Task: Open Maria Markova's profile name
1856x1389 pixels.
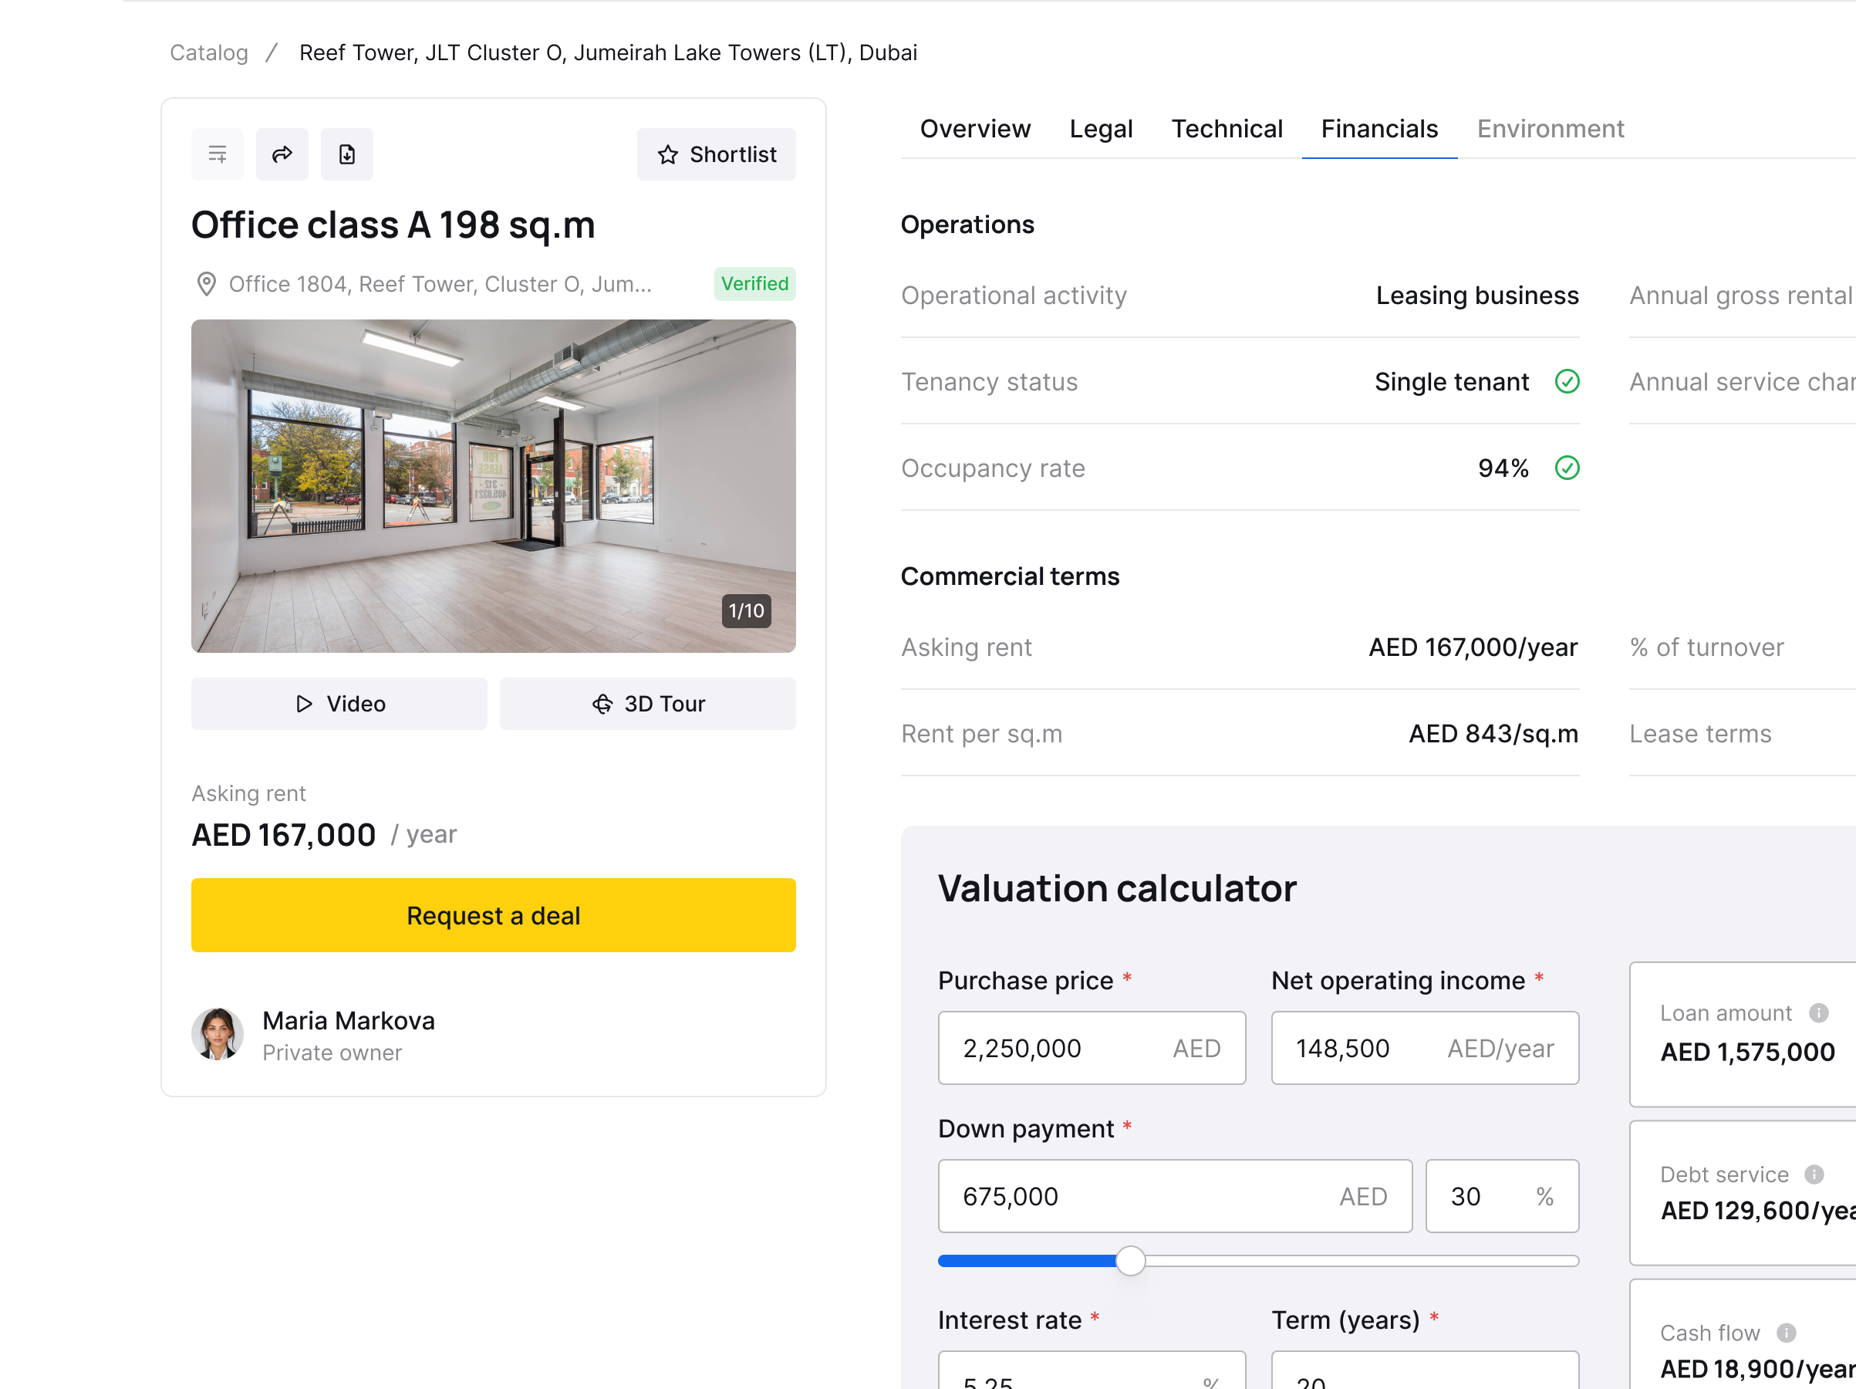Action: (349, 1021)
